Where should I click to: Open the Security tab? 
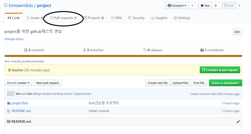136,18
